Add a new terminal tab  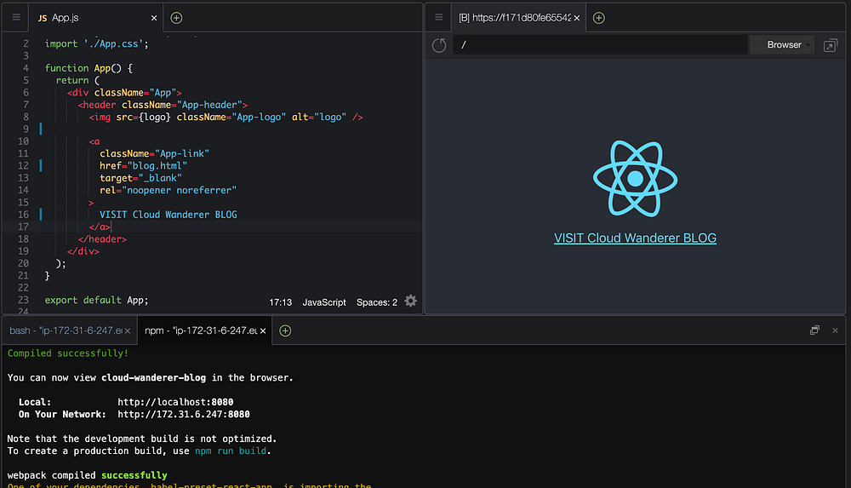(x=285, y=330)
